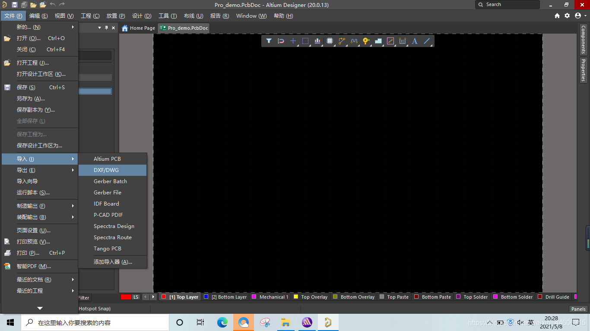This screenshot has height=331, width=590.
Task: Choose the move objects cross tool
Action: [x=293, y=41]
